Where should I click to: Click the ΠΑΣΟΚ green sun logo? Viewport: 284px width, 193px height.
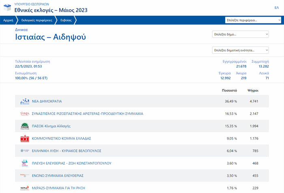(25, 126)
